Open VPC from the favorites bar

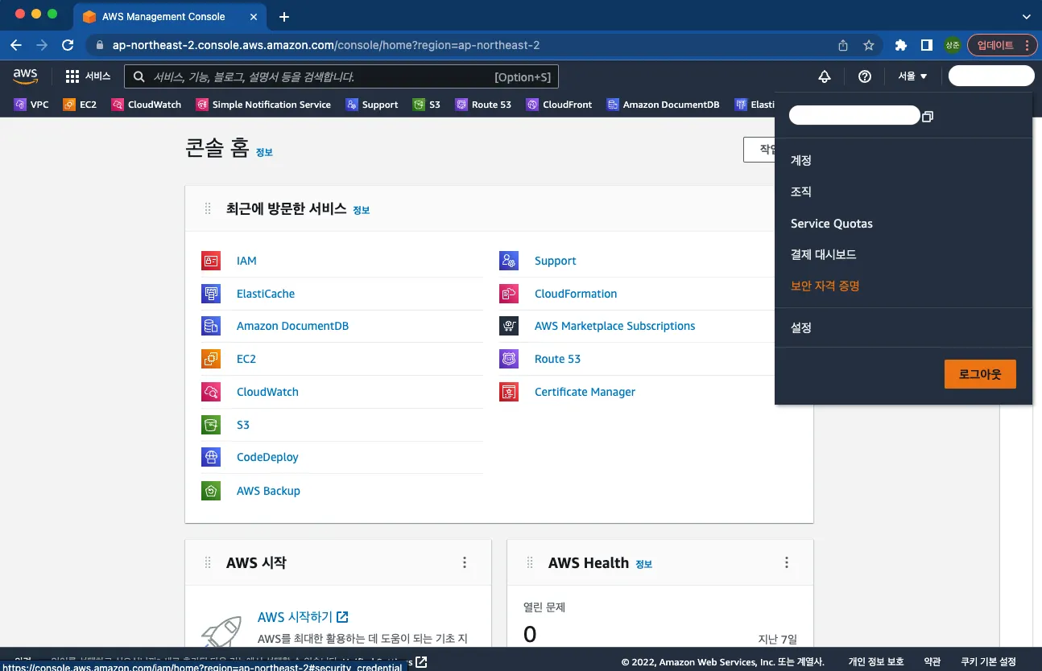(x=31, y=105)
